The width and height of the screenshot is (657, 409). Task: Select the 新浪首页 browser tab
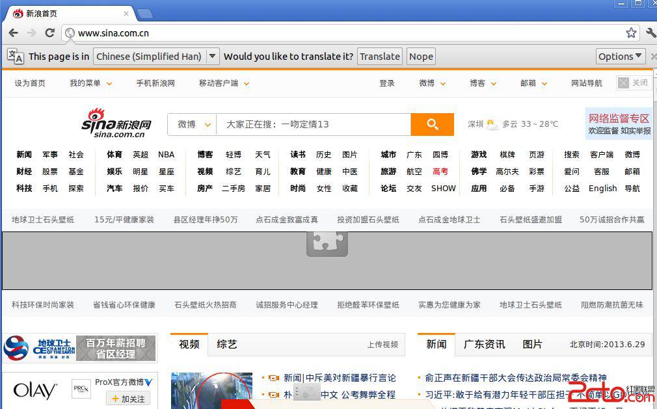point(70,14)
